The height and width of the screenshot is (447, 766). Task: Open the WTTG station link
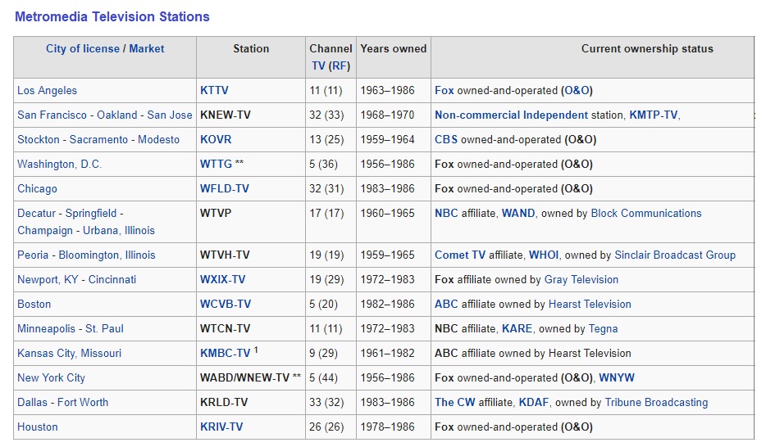(216, 165)
